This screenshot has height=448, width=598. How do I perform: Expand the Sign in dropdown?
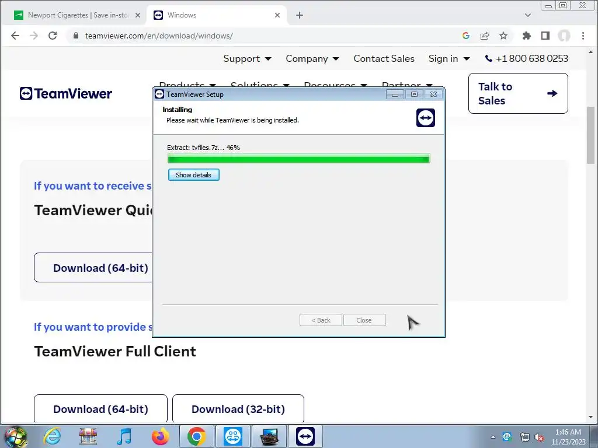click(x=449, y=59)
